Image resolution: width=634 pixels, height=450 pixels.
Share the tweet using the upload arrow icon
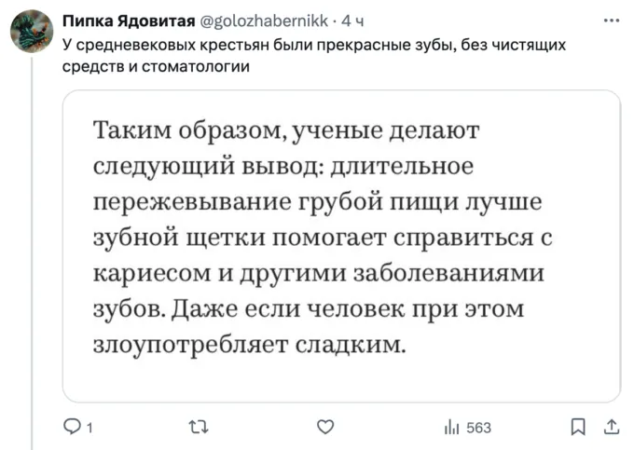click(611, 428)
